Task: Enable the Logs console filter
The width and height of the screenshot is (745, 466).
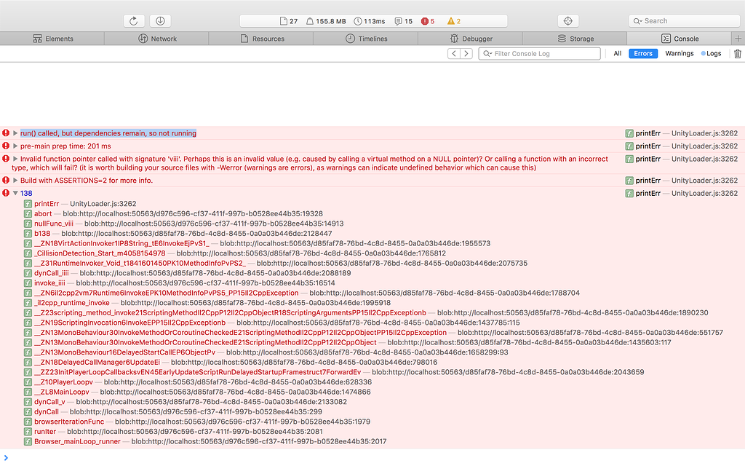Action: pos(712,53)
